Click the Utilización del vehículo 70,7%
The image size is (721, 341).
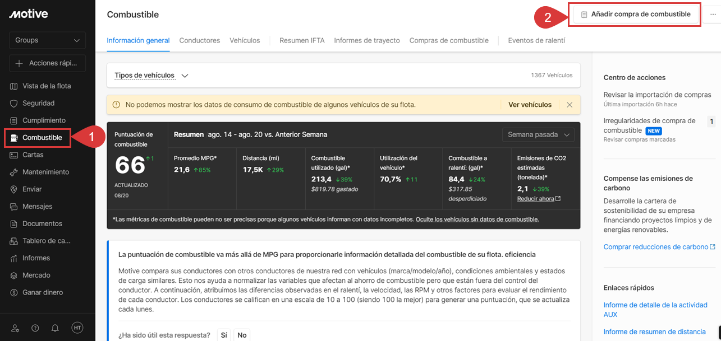coord(391,179)
